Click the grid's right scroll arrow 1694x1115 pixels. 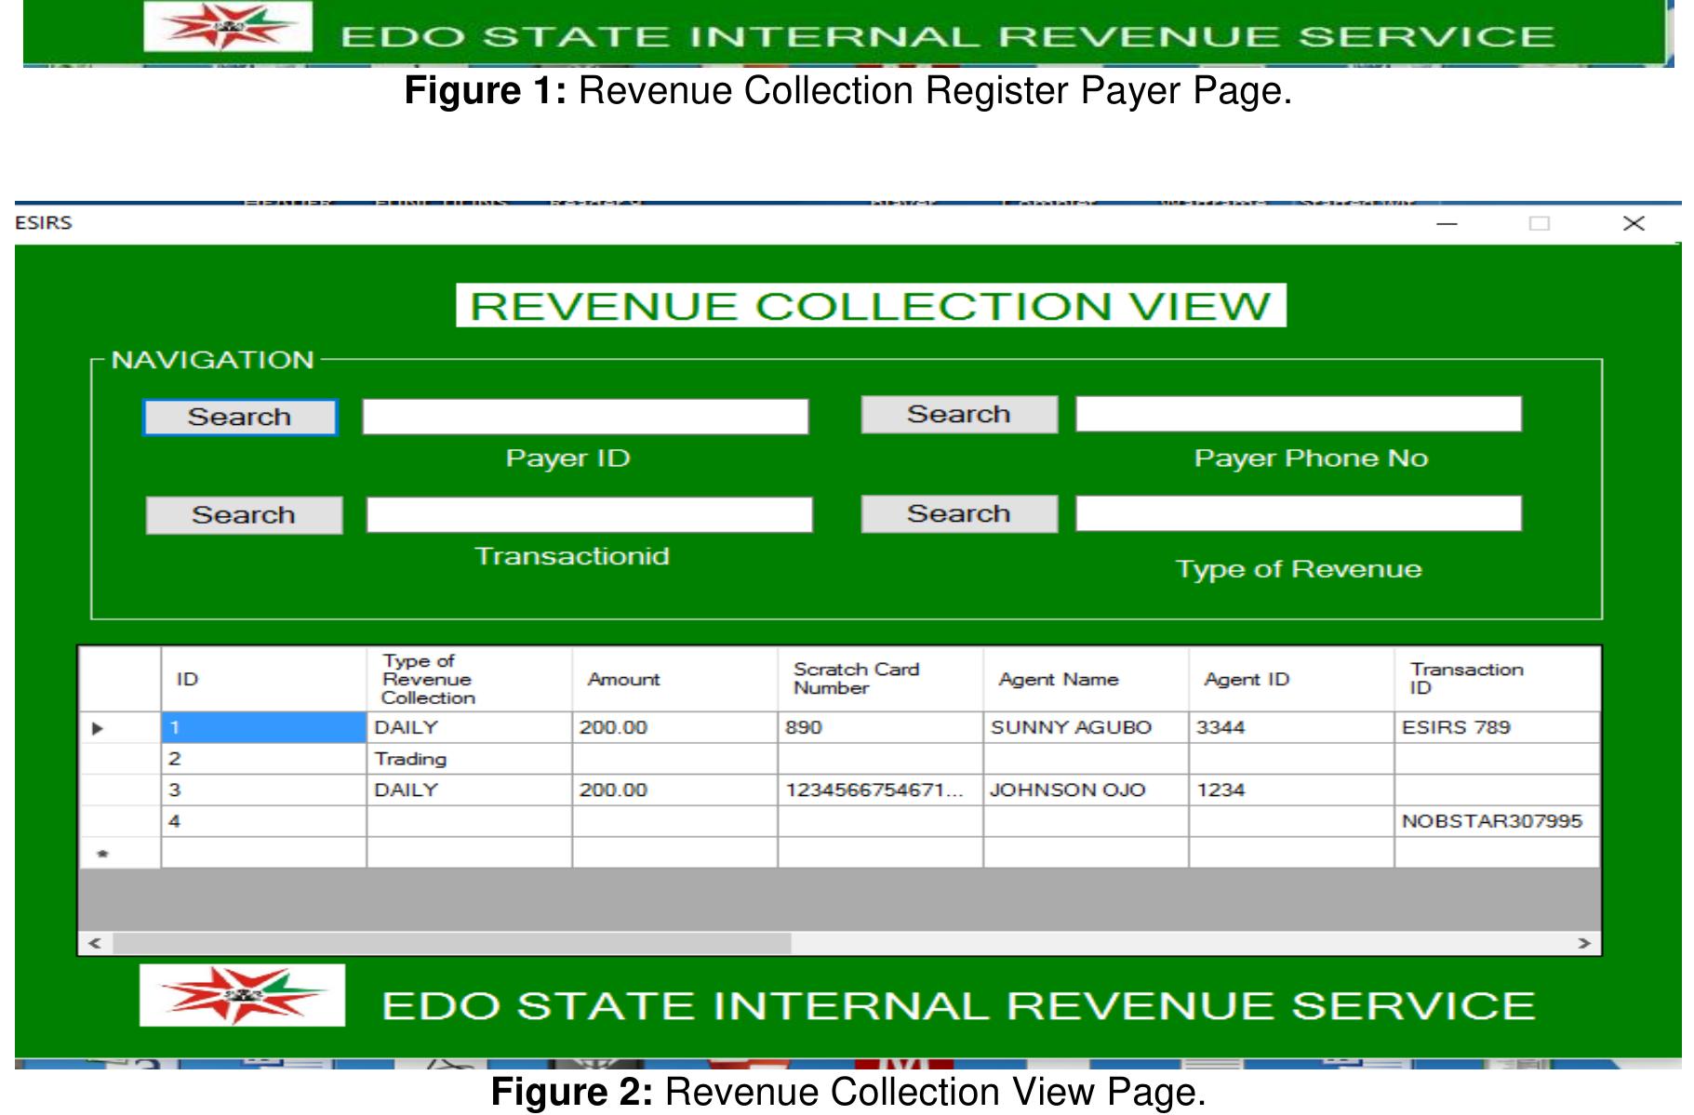point(1584,943)
